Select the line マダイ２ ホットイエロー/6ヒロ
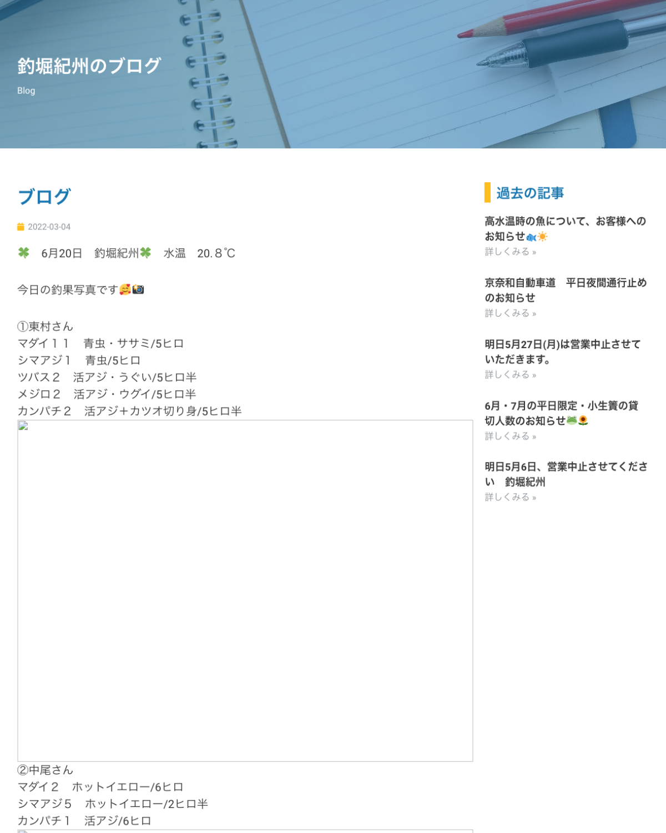Image resolution: width=666 pixels, height=833 pixels. click(100, 787)
